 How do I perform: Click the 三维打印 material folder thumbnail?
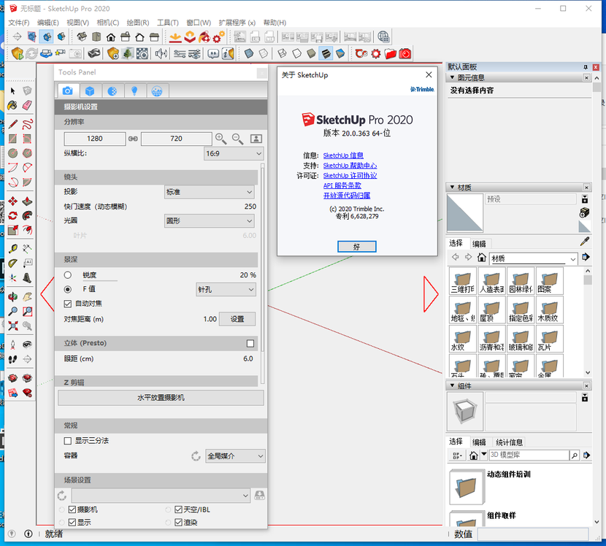coord(462,281)
